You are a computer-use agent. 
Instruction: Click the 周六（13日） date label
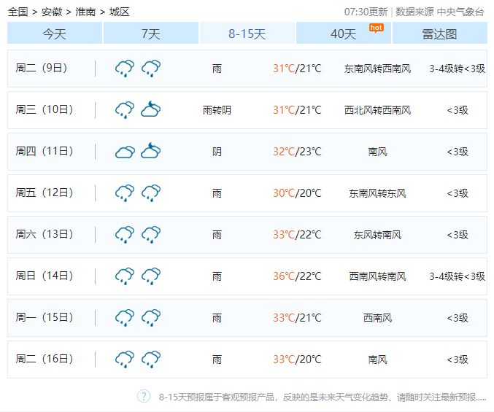45,234
